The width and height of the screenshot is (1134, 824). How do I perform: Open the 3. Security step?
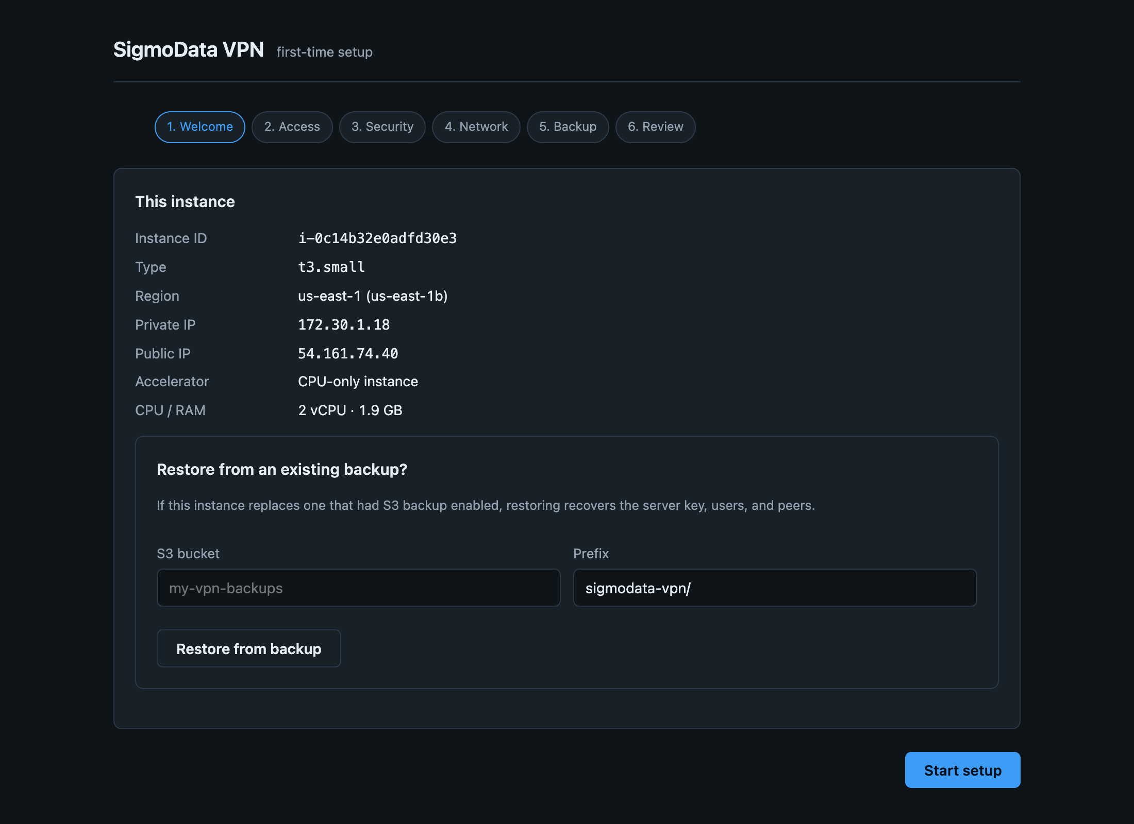pyautogui.click(x=382, y=127)
